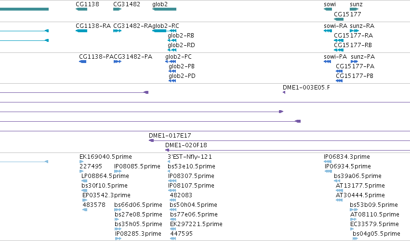This screenshot has width=410, height=241.
Task: Open the bs53e10.5prime EST label
Action: (x=192, y=166)
